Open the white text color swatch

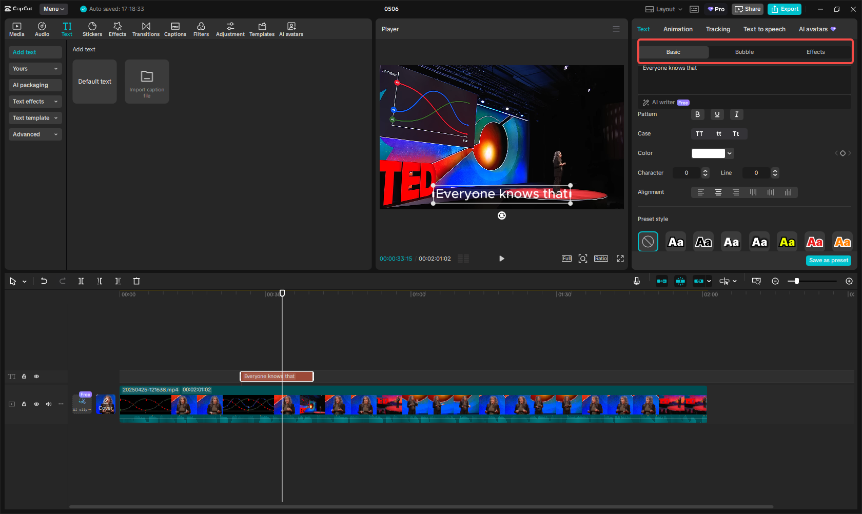coord(708,153)
